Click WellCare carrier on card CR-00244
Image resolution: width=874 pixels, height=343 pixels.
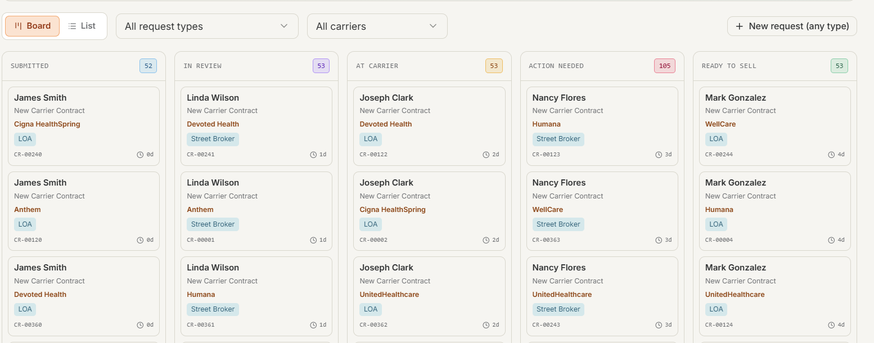pos(720,124)
